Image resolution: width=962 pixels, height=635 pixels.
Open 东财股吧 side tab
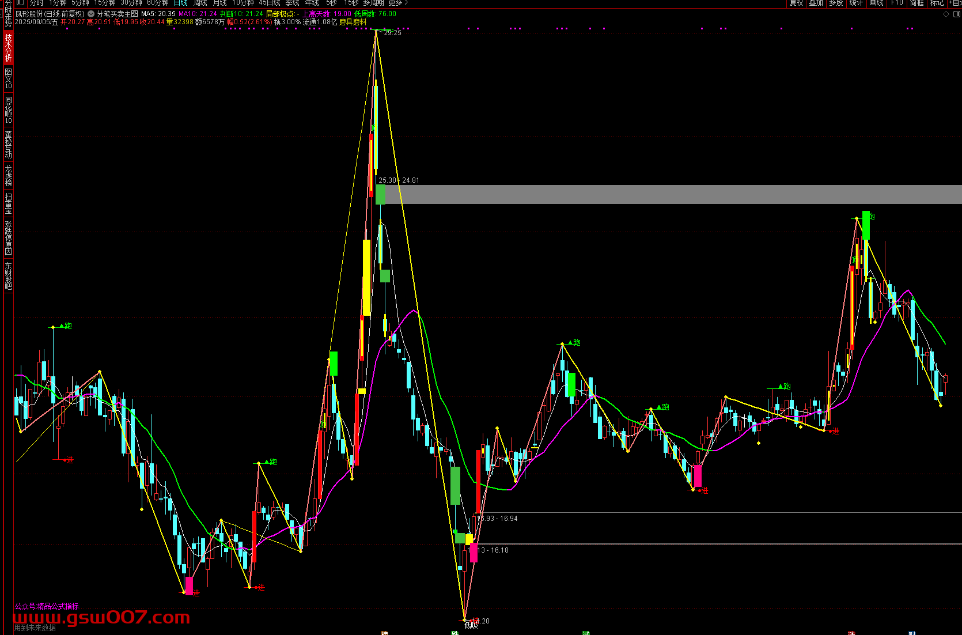tap(8, 276)
